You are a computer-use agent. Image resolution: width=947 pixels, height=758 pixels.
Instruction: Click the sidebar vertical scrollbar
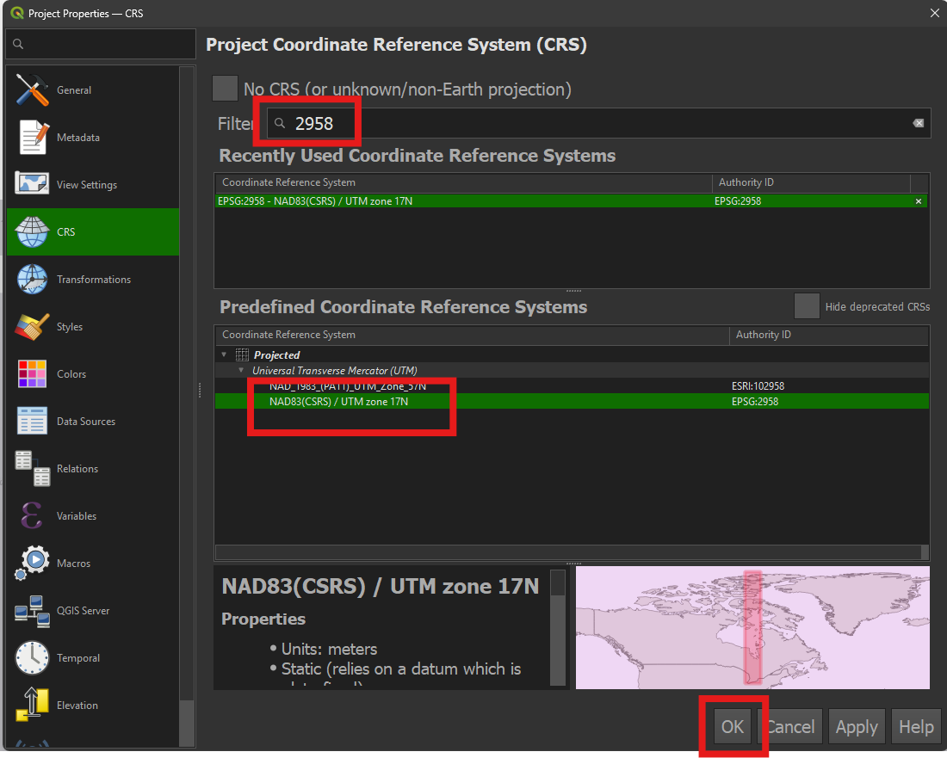pyautogui.click(x=187, y=407)
